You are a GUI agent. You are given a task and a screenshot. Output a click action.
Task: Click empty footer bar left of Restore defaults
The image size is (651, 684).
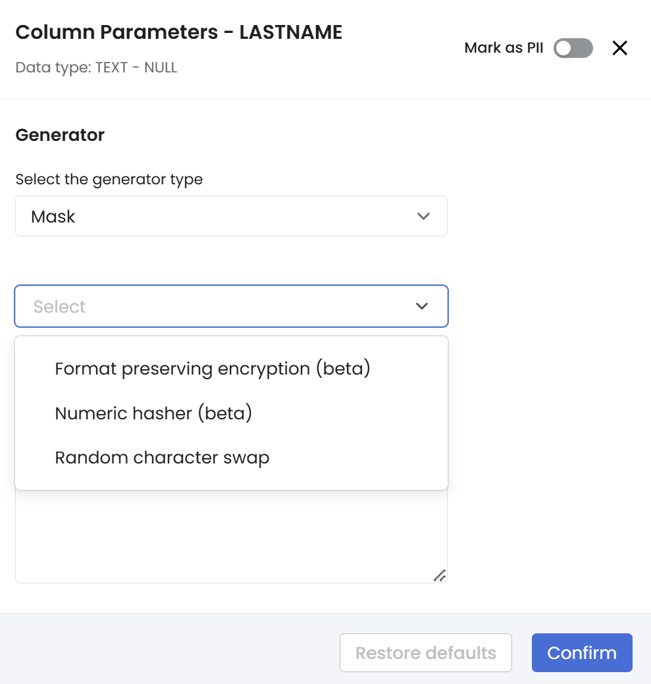[x=165, y=652]
